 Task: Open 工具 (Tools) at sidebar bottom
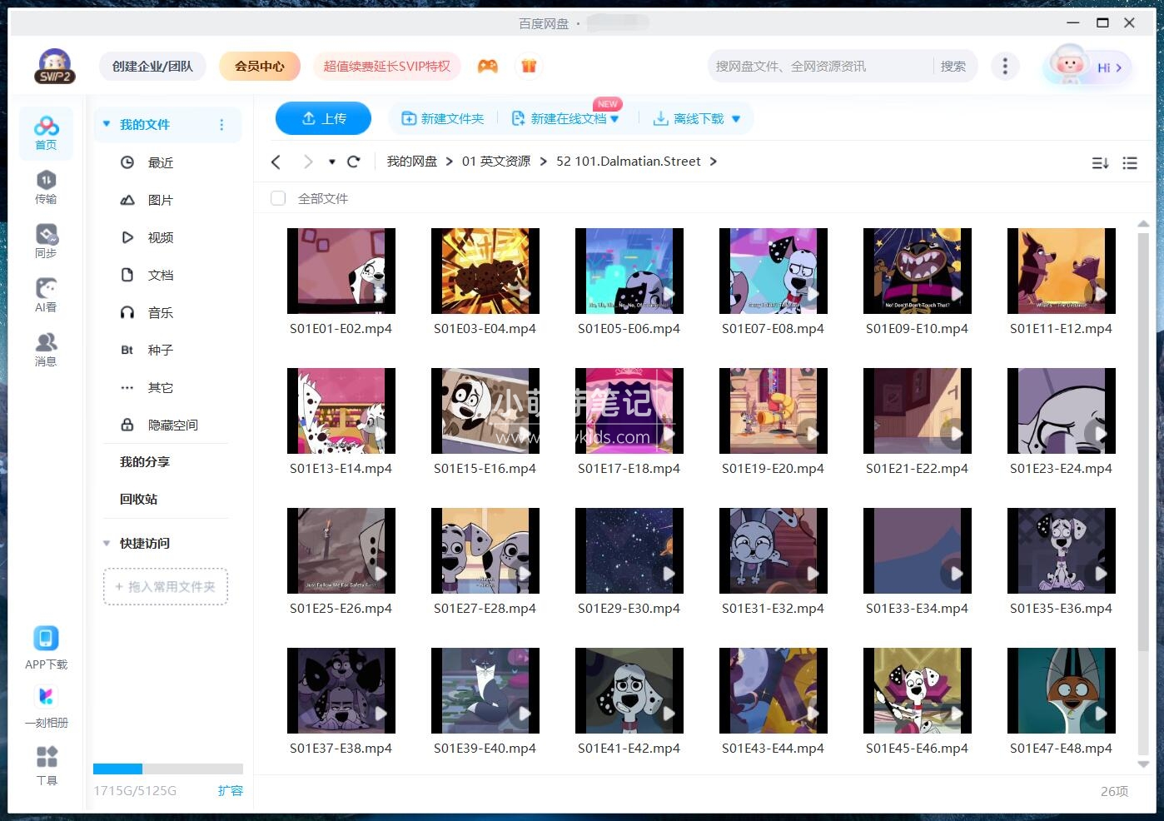46,762
